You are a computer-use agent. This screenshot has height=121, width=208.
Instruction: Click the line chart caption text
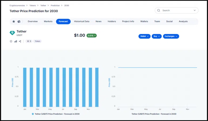[154, 114]
